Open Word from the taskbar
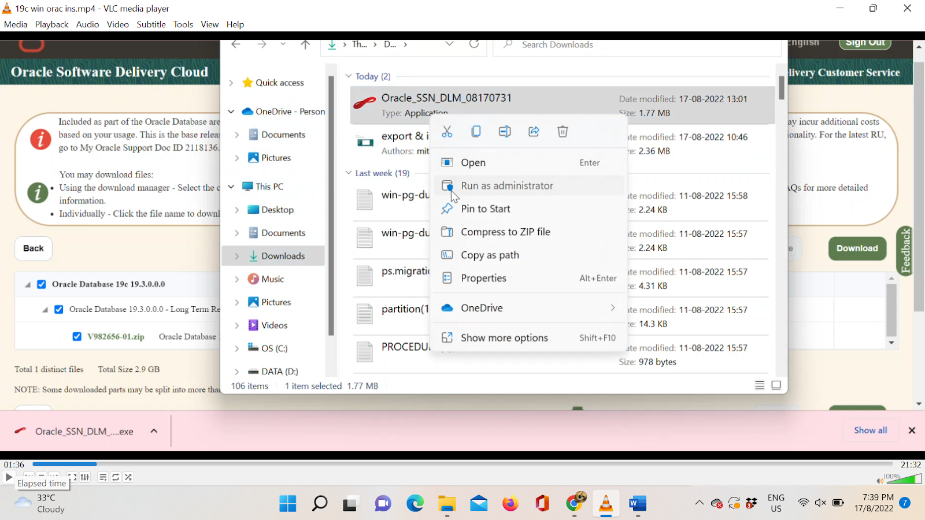The height and width of the screenshot is (520, 925). tap(637, 504)
